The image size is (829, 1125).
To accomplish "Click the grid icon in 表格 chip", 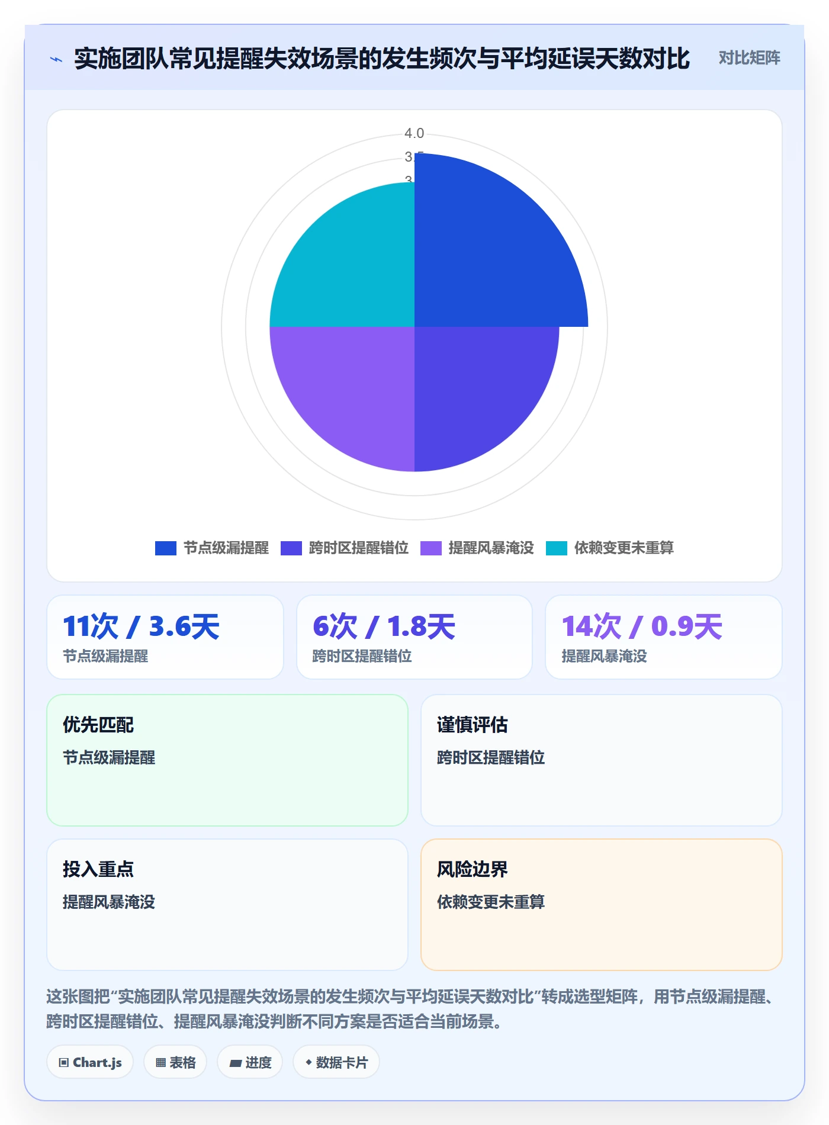I will [x=160, y=1062].
